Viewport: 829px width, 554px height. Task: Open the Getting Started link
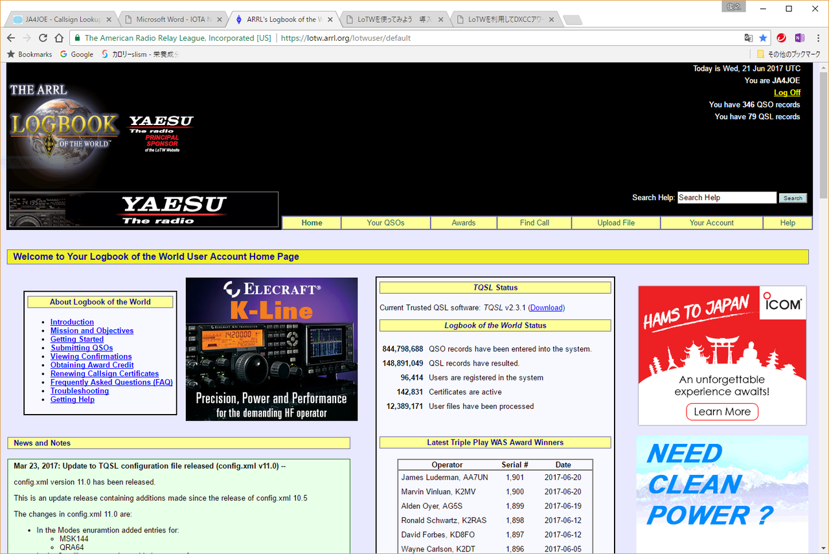(77, 340)
